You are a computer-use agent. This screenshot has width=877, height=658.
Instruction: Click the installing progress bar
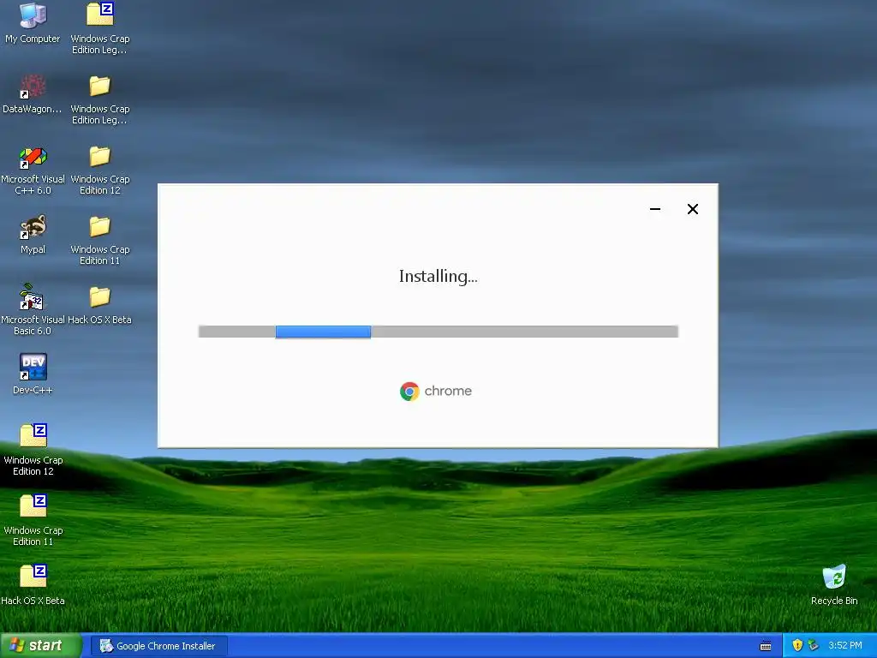438,332
